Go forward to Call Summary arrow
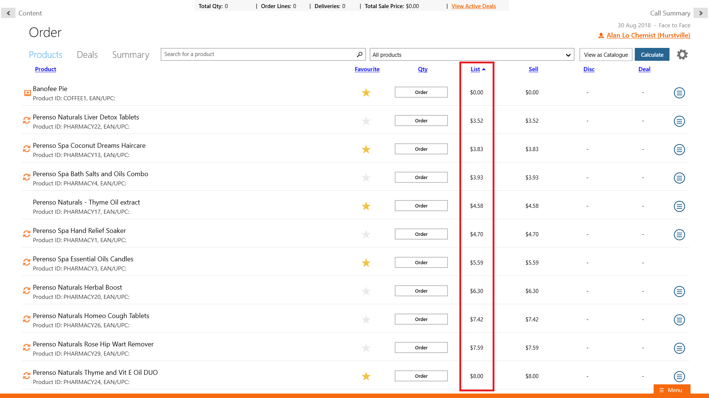This screenshot has height=398, width=709. tap(700, 13)
